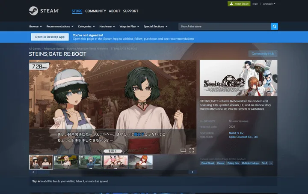The image size is (308, 194).
Task: Select first thumbnail with two girls at shrine
Action: [x=41, y=162]
